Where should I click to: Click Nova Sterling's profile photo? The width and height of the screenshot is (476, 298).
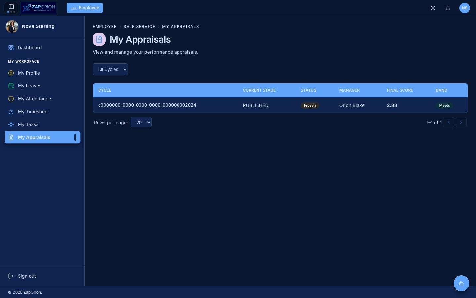(12, 26)
